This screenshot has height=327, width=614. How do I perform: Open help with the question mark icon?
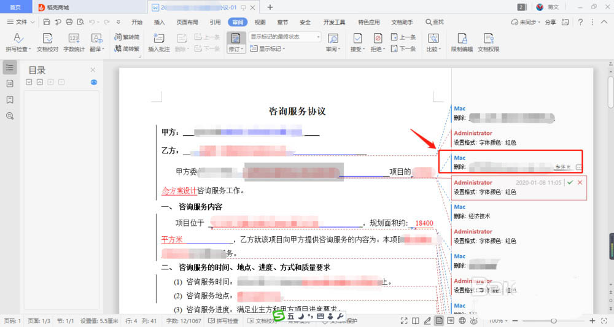click(x=580, y=22)
